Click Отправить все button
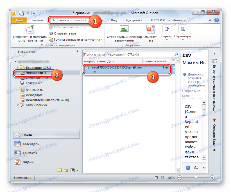 pyautogui.click(x=62, y=33)
